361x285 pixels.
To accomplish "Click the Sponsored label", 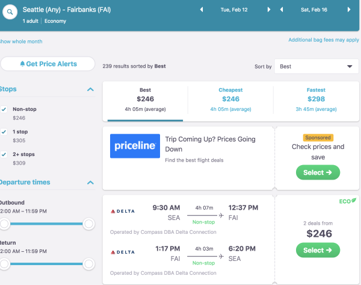I will coord(318,137).
